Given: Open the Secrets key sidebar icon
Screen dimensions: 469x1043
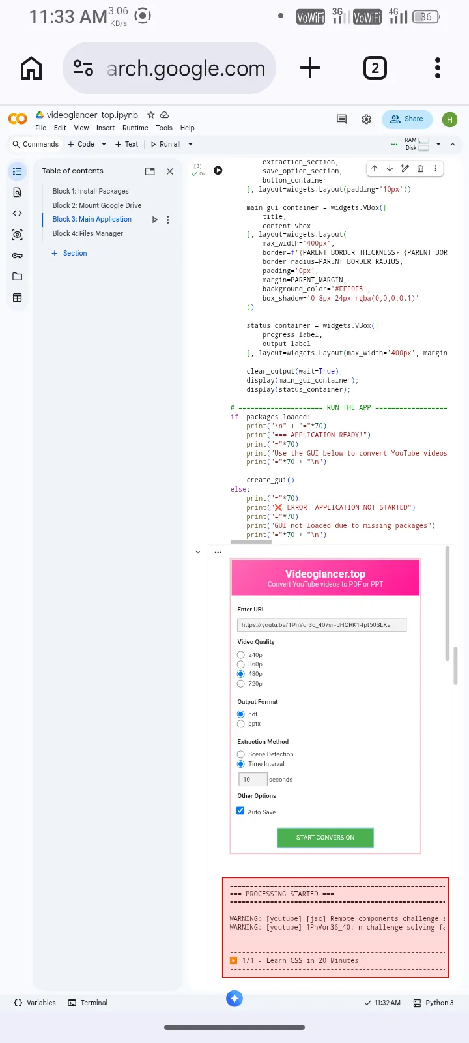Looking at the screenshot, I should (18, 256).
